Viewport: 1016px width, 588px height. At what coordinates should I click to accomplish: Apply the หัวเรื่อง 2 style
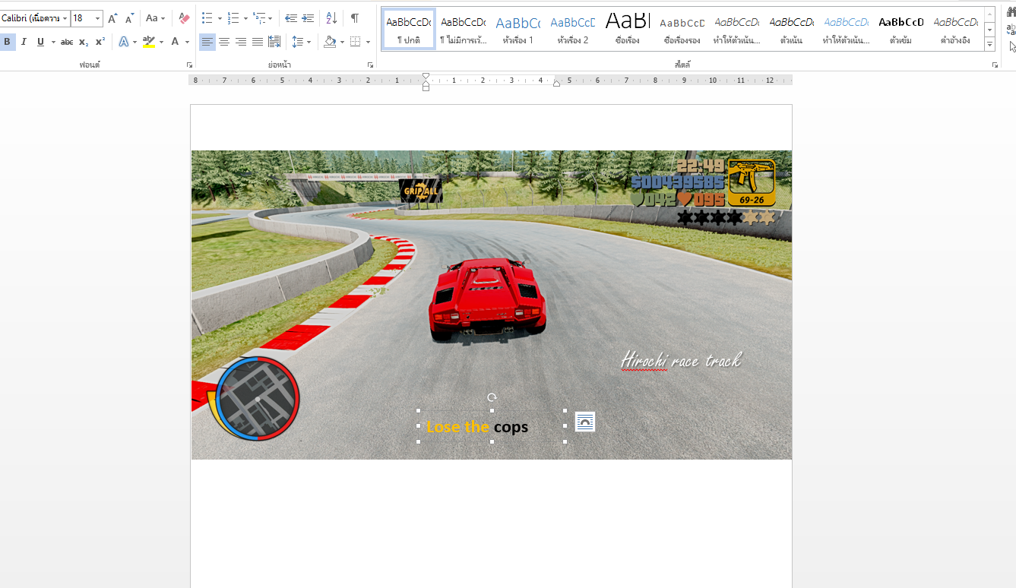(x=573, y=30)
